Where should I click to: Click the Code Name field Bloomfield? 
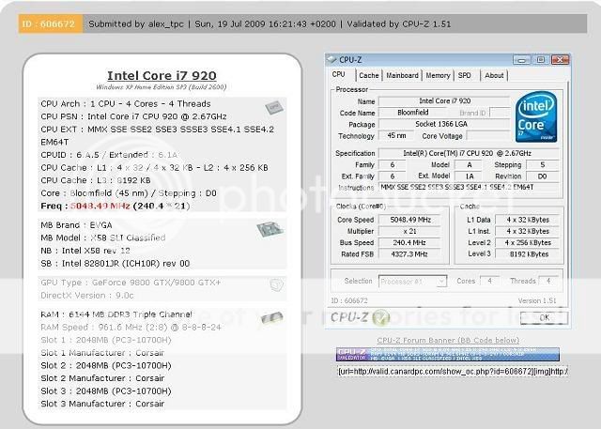tap(413, 113)
